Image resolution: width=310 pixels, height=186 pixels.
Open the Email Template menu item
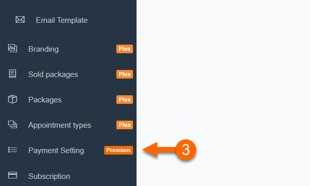(x=62, y=20)
